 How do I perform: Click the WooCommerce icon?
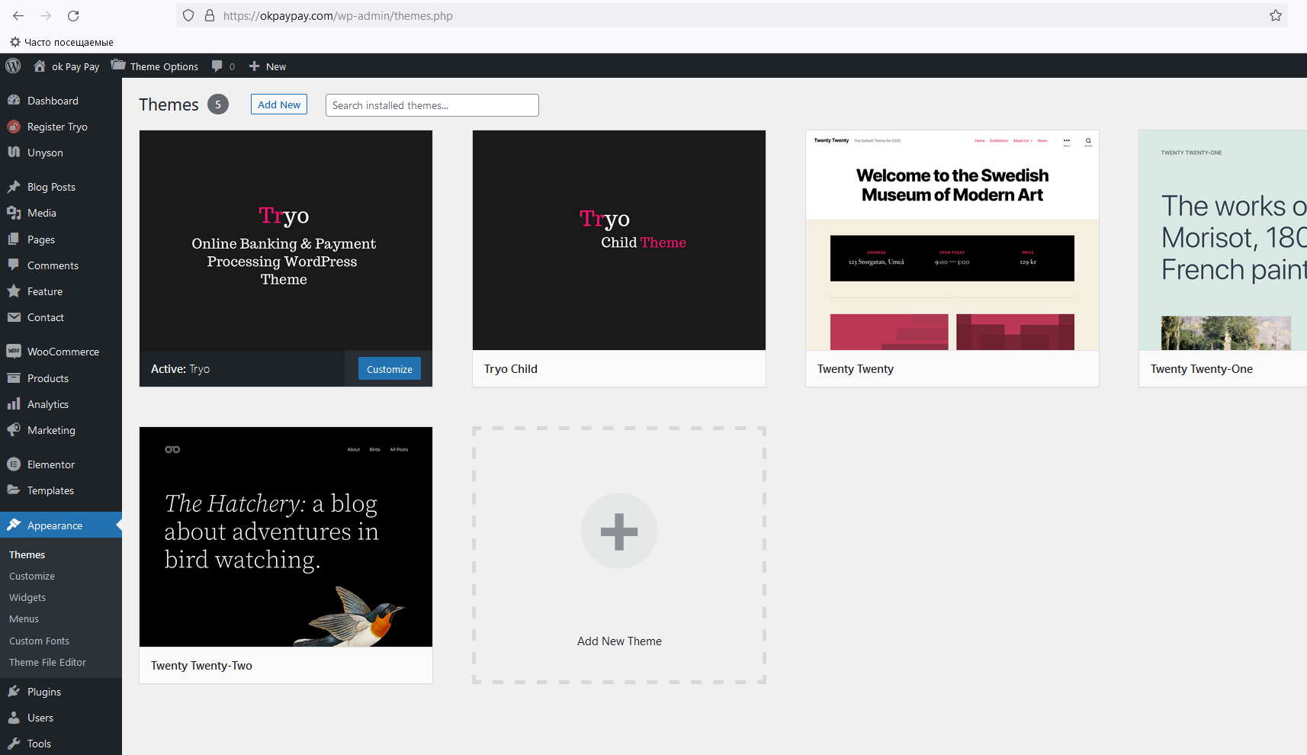(14, 351)
